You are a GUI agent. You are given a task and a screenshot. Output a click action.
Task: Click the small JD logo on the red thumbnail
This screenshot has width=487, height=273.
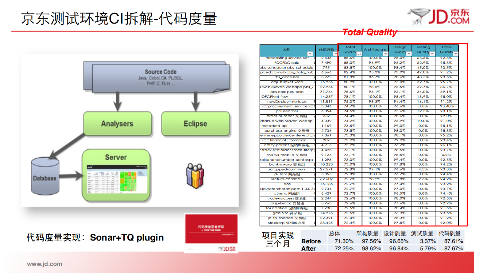pos(227,249)
